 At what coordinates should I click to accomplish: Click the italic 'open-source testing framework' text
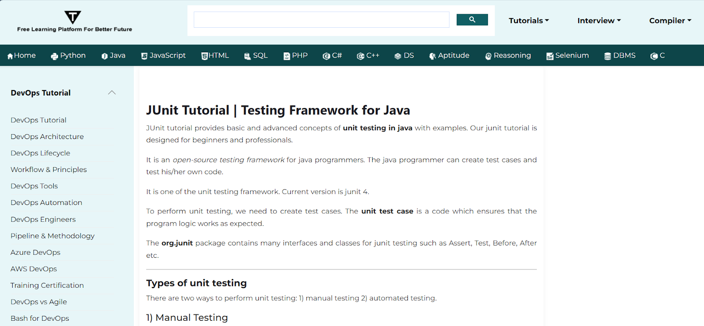(x=229, y=160)
